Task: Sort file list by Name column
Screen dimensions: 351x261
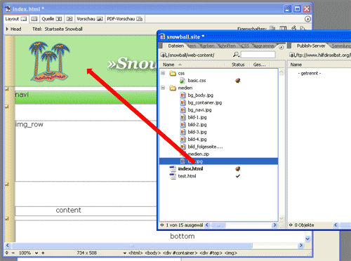Action: point(192,65)
